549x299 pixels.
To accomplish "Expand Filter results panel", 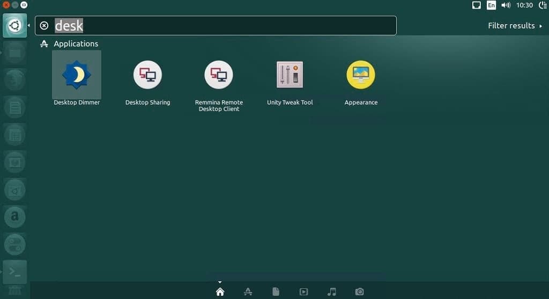I will pyautogui.click(x=515, y=26).
